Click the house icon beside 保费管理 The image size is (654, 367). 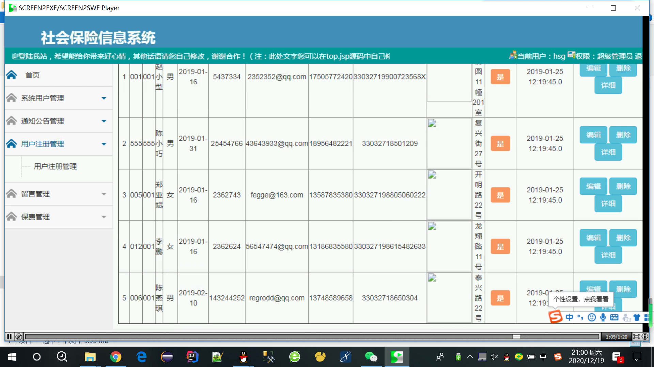11,216
